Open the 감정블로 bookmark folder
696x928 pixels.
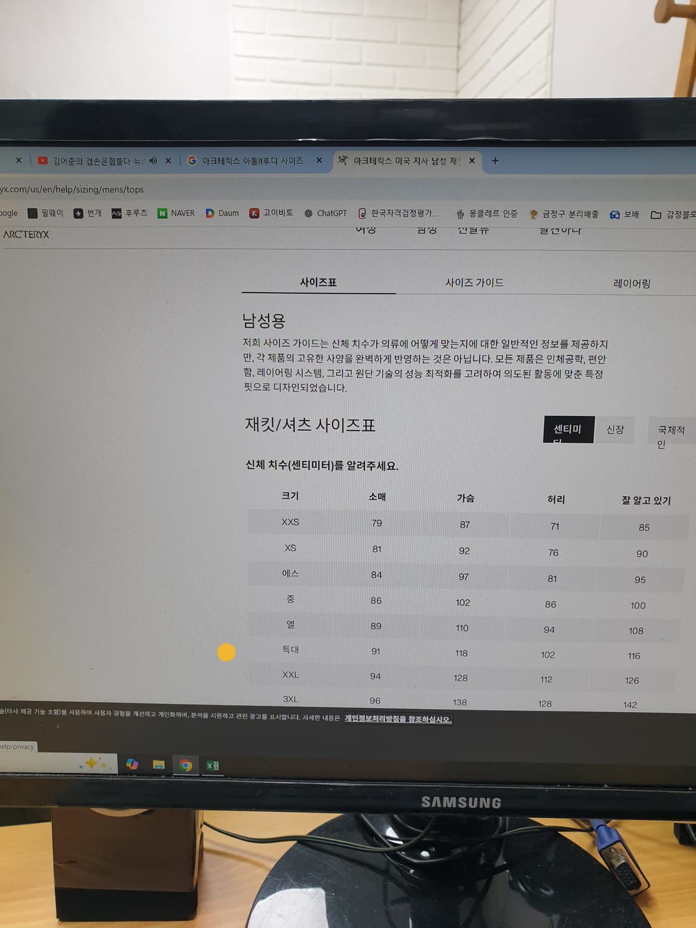(x=673, y=215)
